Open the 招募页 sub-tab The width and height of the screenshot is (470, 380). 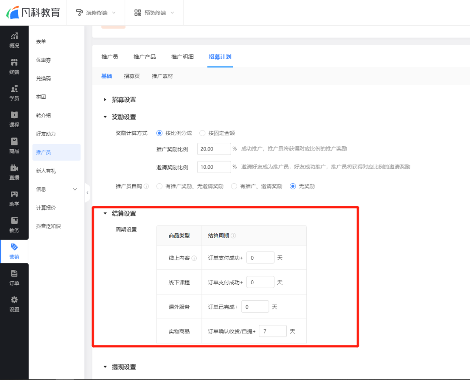pos(132,76)
